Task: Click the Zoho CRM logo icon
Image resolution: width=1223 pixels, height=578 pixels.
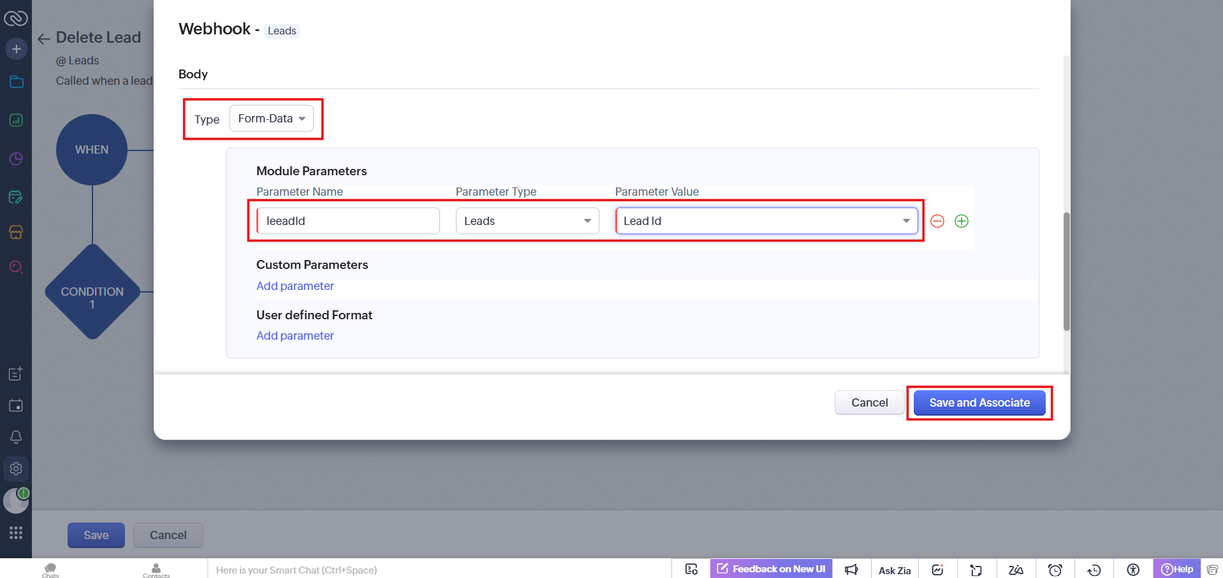Action: pos(15,18)
